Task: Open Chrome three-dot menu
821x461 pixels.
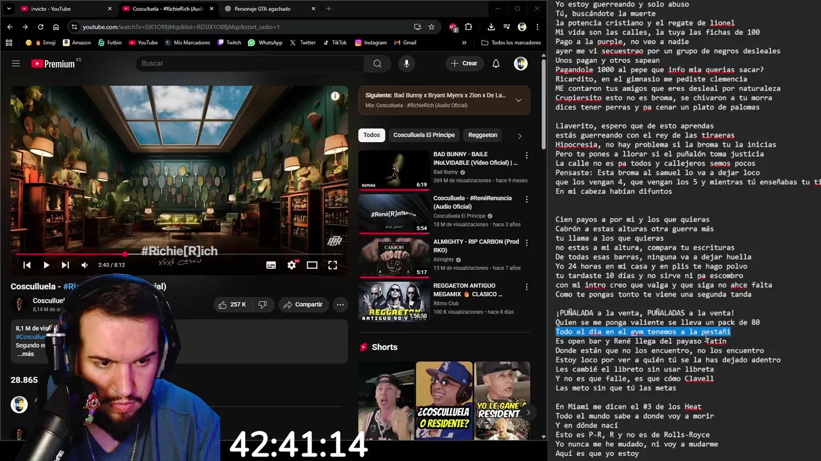Action: (x=537, y=27)
